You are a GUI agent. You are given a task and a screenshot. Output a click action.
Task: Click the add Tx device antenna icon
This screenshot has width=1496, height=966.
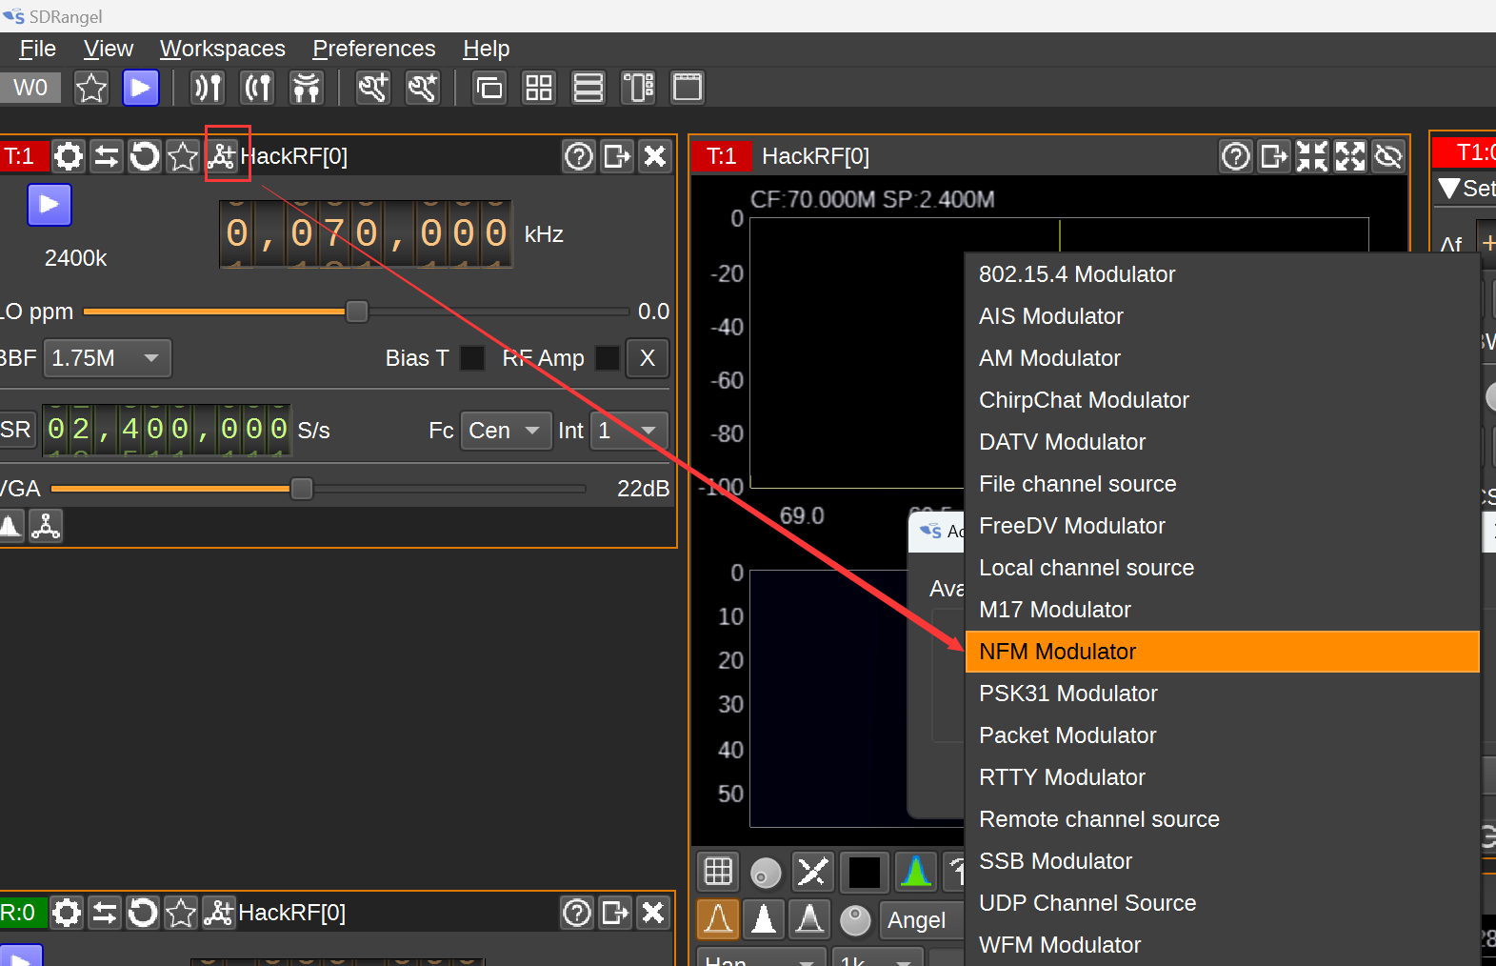(x=258, y=88)
